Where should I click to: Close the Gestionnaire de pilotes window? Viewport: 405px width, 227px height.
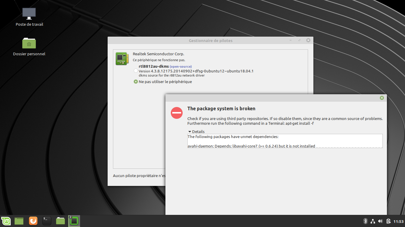[x=308, y=40]
